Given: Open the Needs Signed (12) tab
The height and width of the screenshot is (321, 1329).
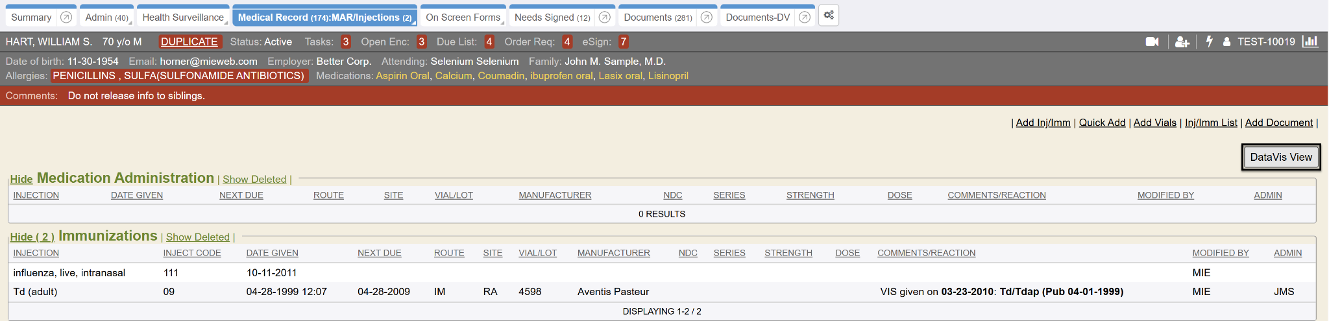Looking at the screenshot, I should coord(552,18).
